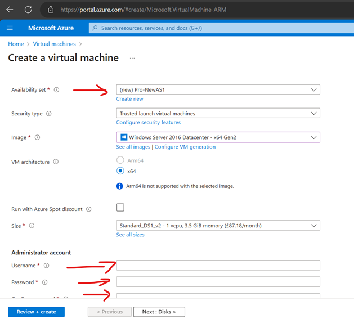The width and height of the screenshot is (354, 323).
Task: Click into the Username input field
Action: [218, 266]
